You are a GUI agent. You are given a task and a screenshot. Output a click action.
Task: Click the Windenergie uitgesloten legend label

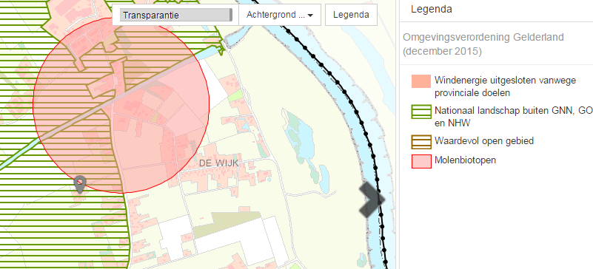[x=505, y=86]
